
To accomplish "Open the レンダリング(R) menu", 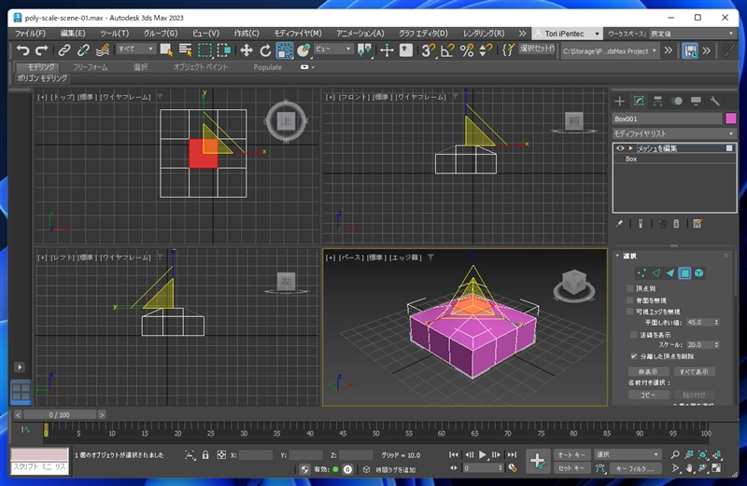I will (x=484, y=34).
